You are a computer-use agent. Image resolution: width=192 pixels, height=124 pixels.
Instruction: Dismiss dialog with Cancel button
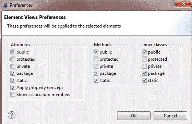[170, 115]
